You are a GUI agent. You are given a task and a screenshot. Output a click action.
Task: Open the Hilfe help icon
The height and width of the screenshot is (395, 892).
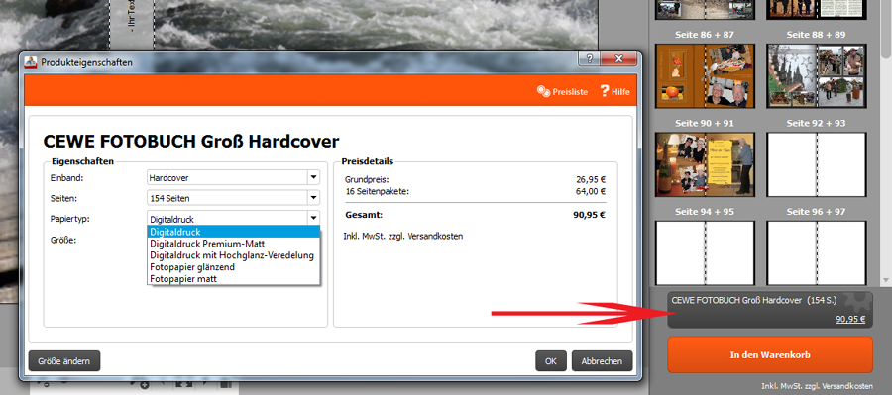(614, 91)
